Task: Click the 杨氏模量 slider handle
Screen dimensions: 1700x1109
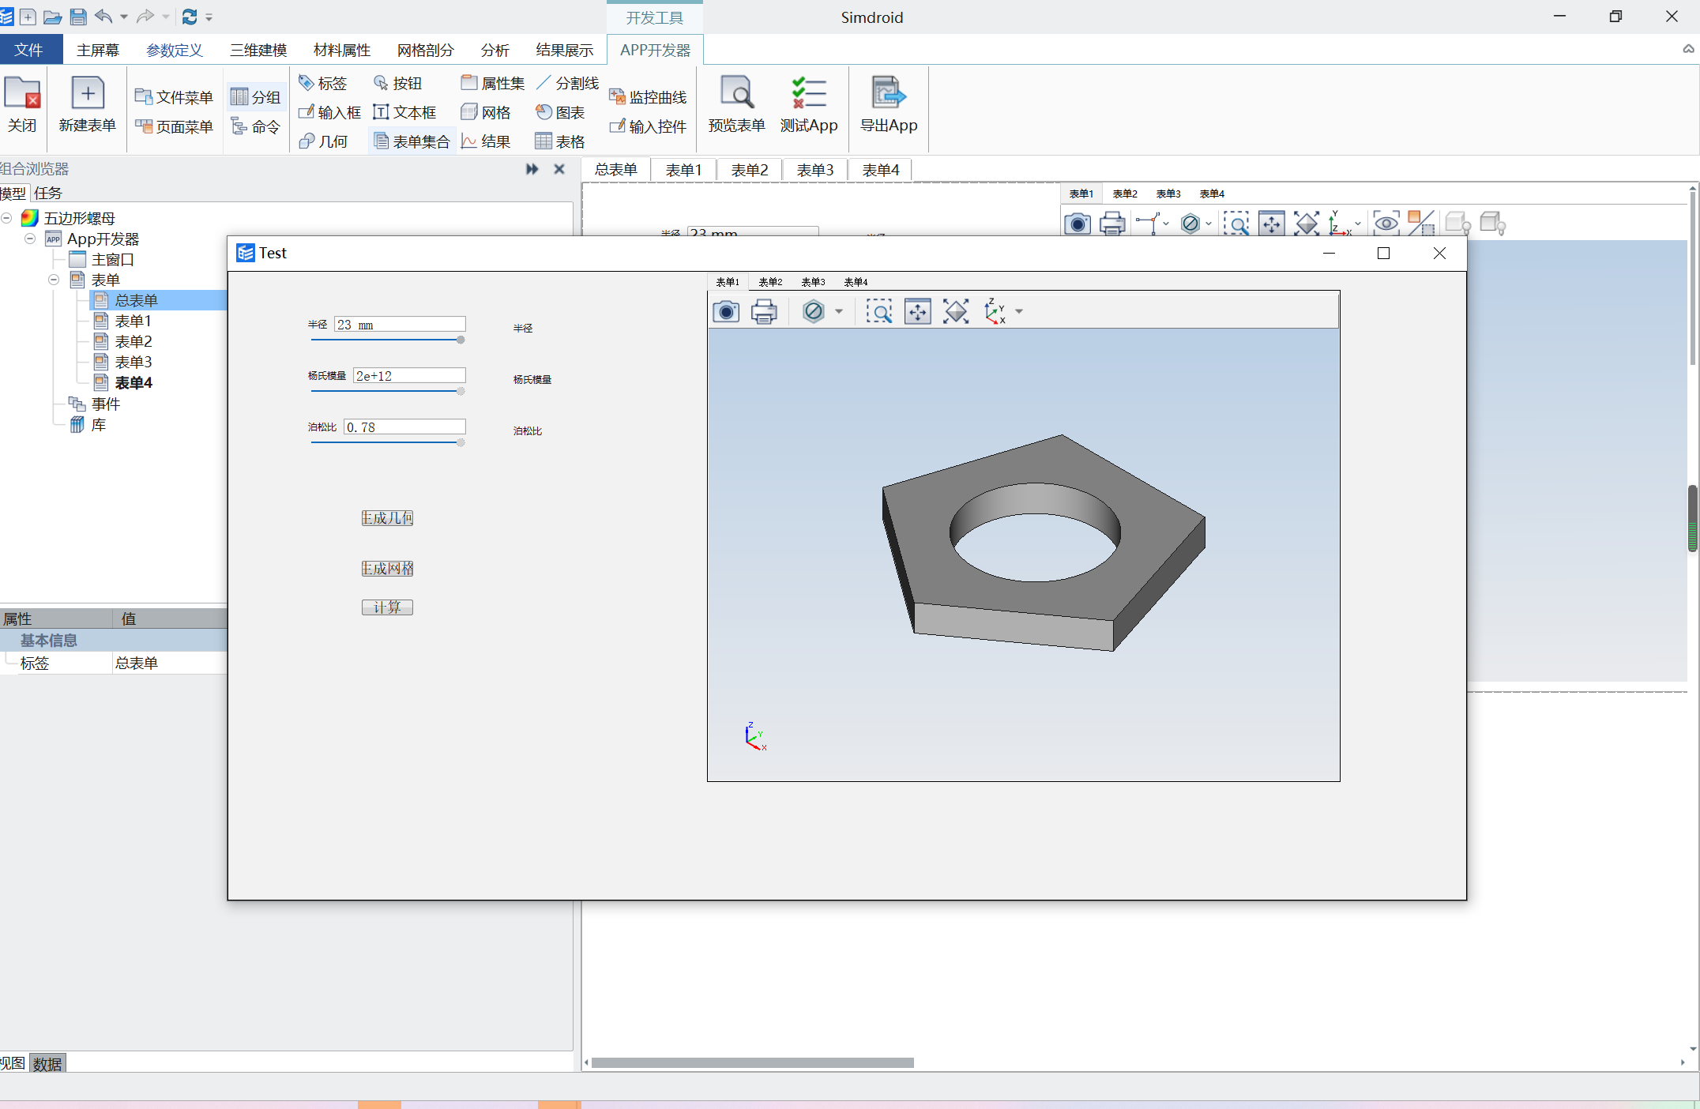Action: pyautogui.click(x=461, y=391)
